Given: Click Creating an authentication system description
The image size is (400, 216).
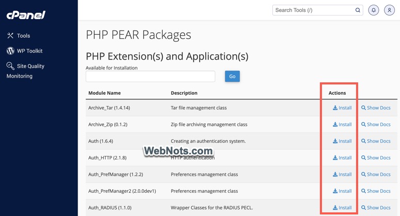Looking at the screenshot, I should (208, 141).
